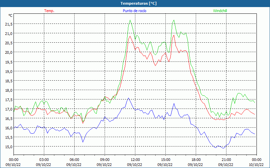Click the '18,0' y-axis value
The image size is (270, 168).
pyautogui.click(x=9, y=90)
